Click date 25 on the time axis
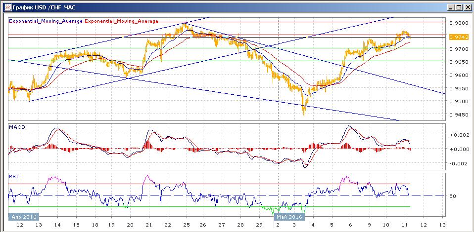The image size is (474, 232). [186, 225]
